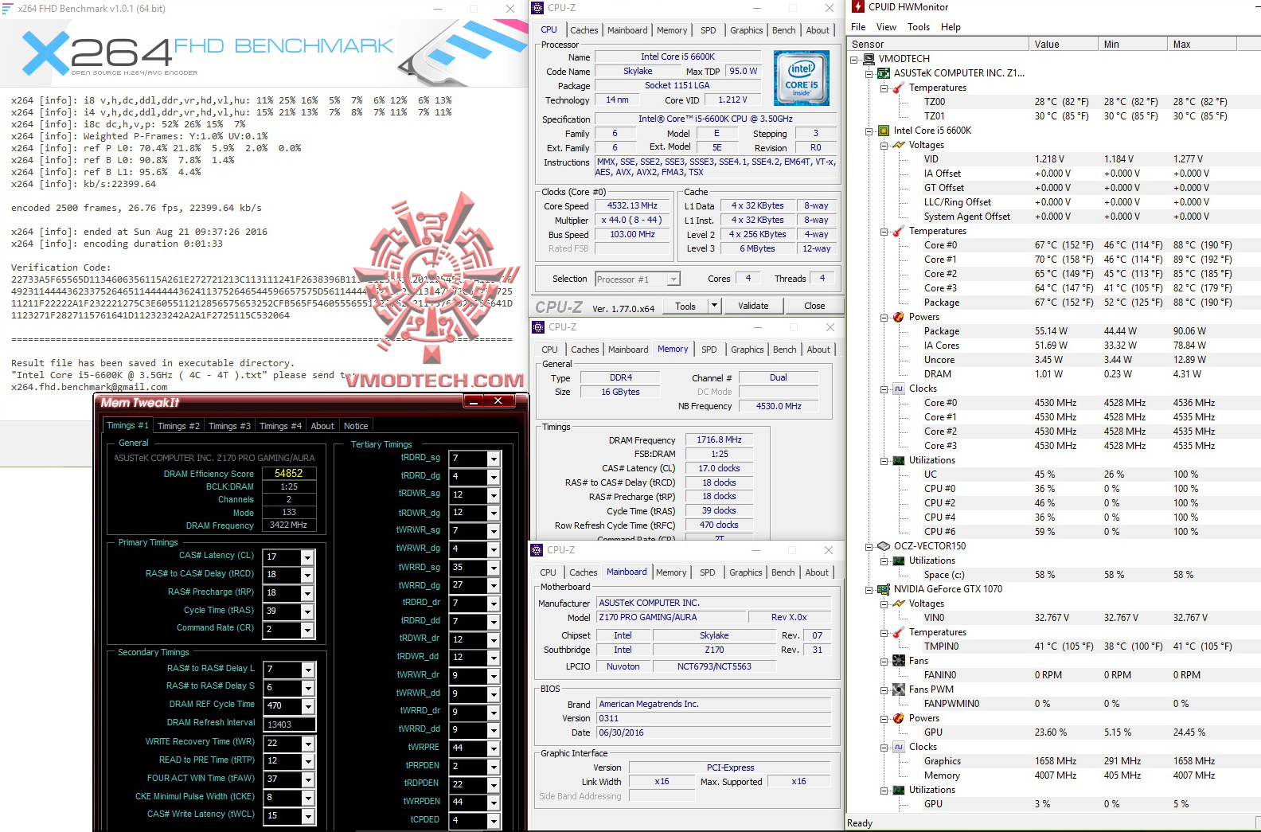The width and height of the screenshot is (1261, 832).
Task: Open the Notice tab in Mem TweakIt
Action: click(x=356, y=426)
